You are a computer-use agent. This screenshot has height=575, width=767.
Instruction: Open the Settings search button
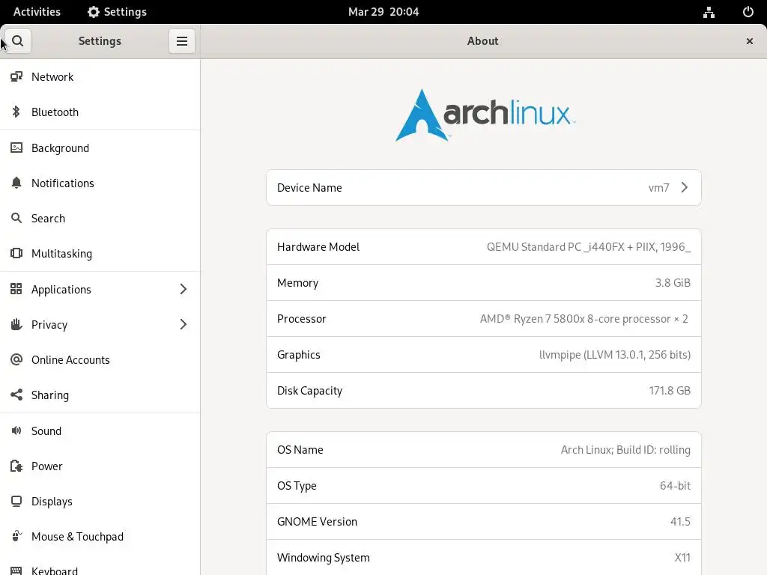pos(18,41)
